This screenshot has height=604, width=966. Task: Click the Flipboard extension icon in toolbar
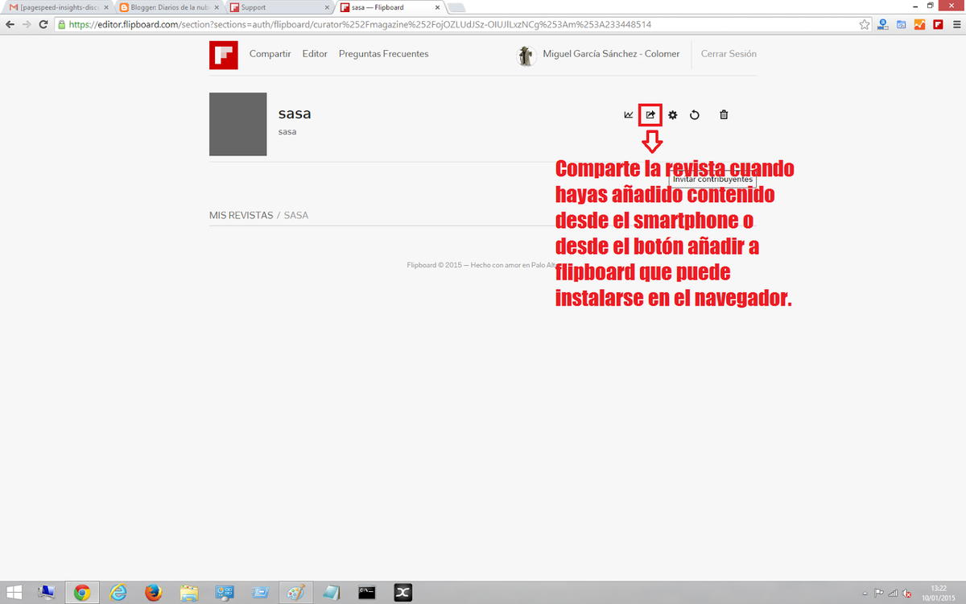click(938, 24)
